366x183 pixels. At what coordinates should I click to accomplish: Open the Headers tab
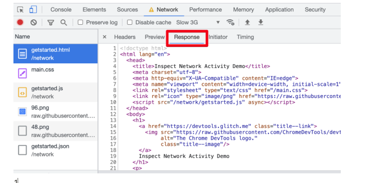point(125,37)
